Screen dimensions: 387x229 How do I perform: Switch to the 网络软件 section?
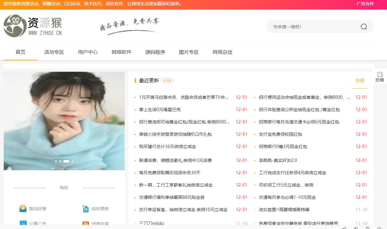[121, 52]
